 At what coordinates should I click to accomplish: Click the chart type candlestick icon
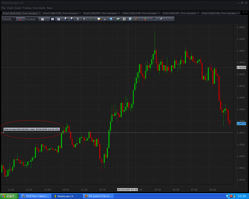click(x=42, y=19)
